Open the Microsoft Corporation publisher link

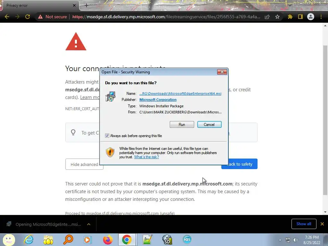coord(158,100)
